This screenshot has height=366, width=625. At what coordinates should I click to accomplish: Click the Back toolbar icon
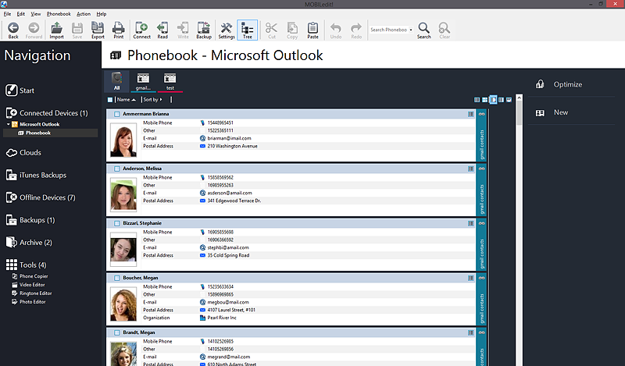13,30
